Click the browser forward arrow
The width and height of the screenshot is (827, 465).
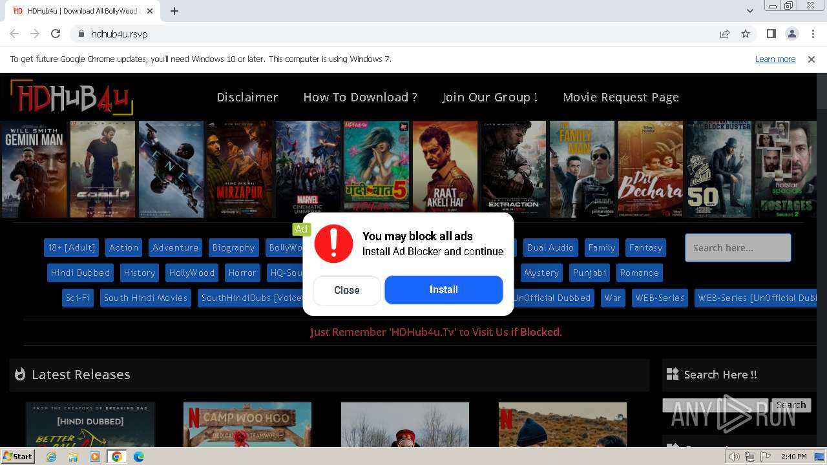click(35, 34)
